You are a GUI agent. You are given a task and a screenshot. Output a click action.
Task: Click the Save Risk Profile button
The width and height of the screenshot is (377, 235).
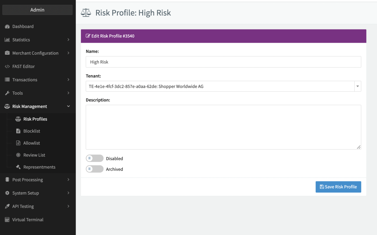[x=338, y=187]
